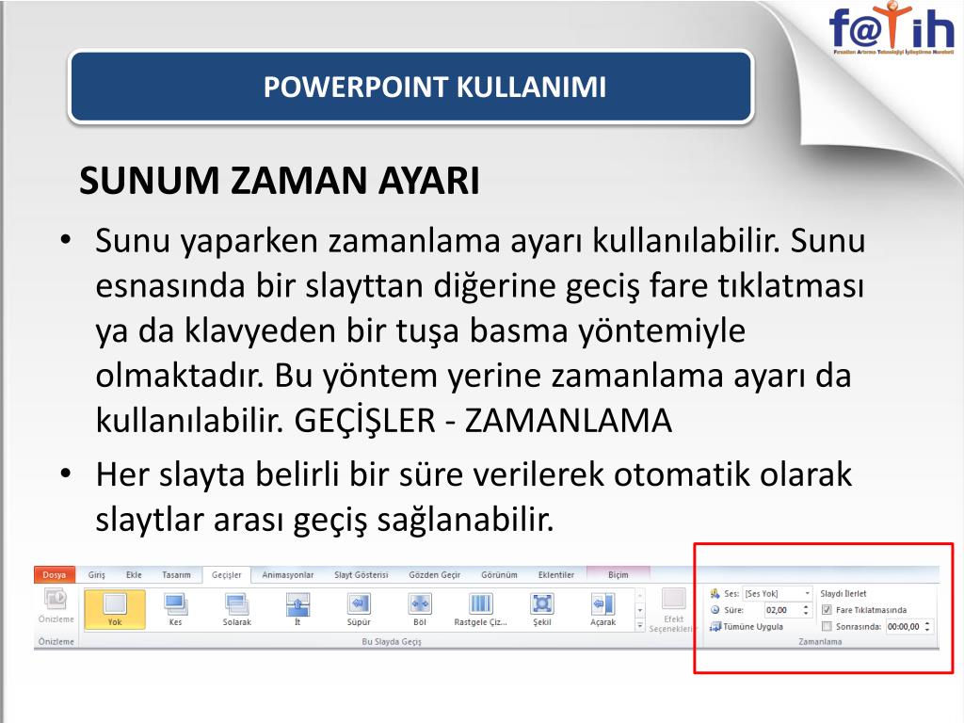Click the Fatih logo
Viewport: 964px width, 723px height.
tap(892, 29)
